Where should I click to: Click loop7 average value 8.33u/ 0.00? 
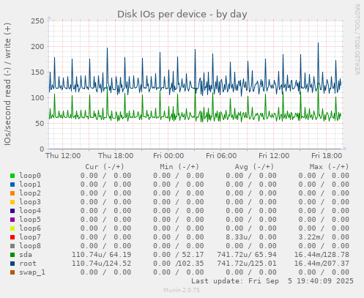click(x=251, y=237)
